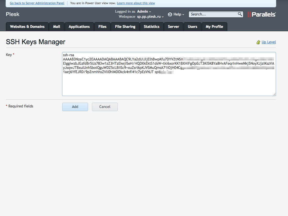Click the 'Logged in as' label

click(x=125, y=11)
